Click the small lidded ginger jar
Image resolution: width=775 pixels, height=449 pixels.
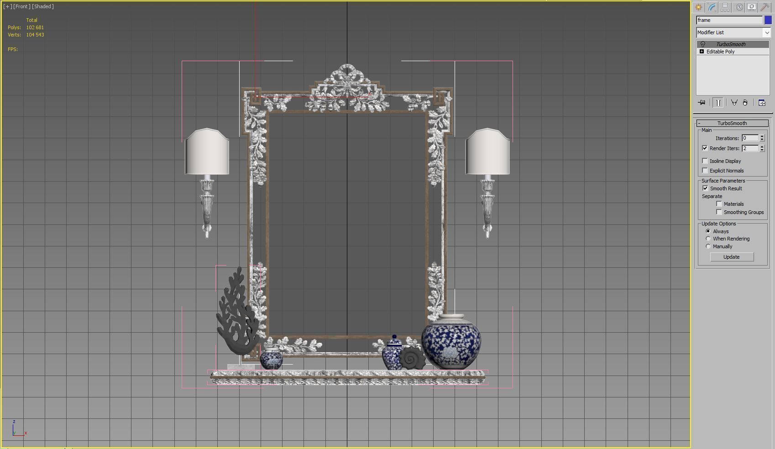pos(393,353)
